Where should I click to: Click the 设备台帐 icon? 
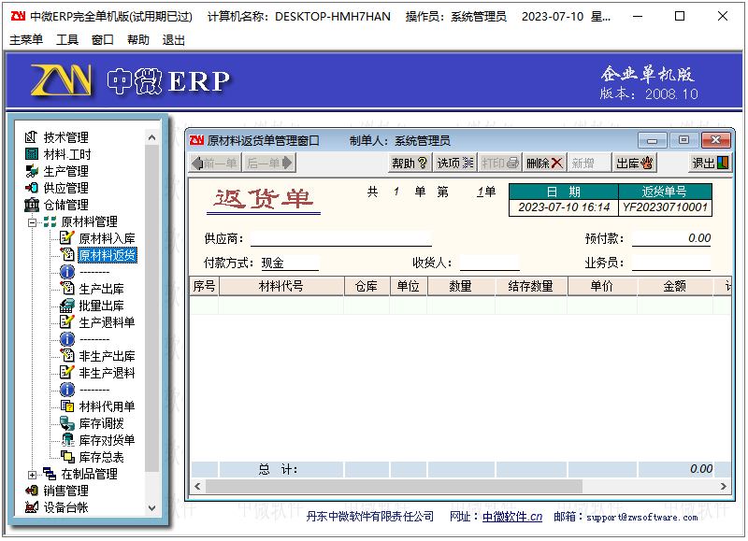32,507
